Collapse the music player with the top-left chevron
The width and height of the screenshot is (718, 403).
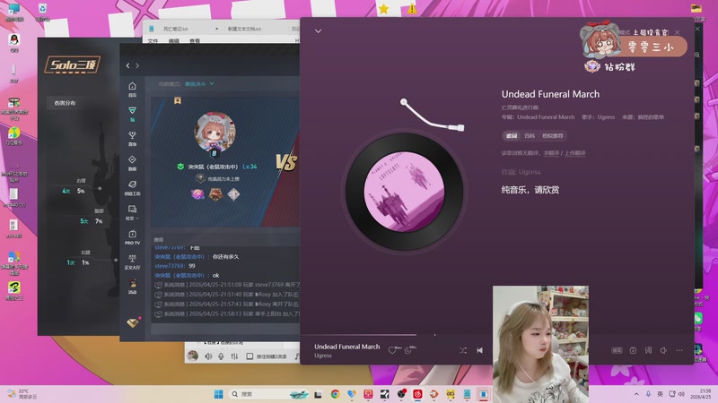pos(318,31)
